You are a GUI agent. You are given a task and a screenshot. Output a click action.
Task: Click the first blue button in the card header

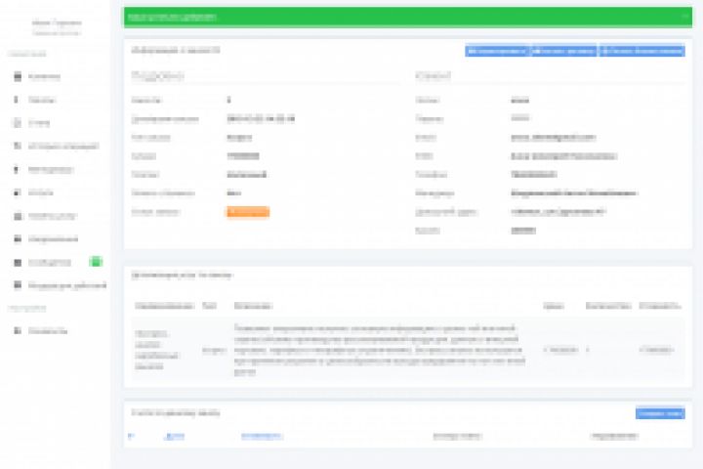497,51
